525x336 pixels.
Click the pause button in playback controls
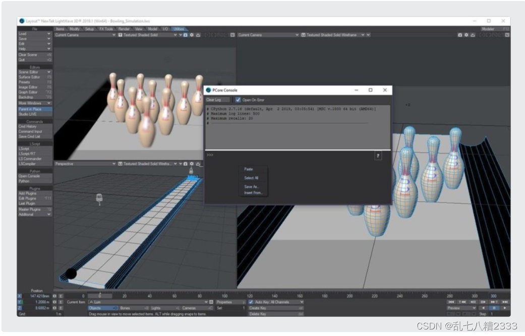[494, 308]
